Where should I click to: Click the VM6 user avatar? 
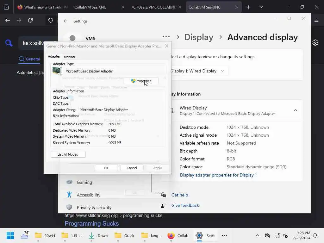72,38
